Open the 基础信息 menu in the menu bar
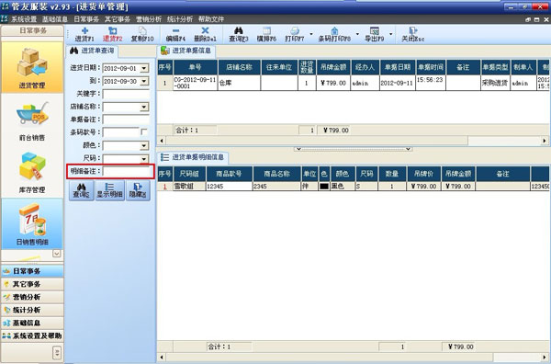This screenshot has width=551, height=364. pyautogui.click(x=55, y=19)
